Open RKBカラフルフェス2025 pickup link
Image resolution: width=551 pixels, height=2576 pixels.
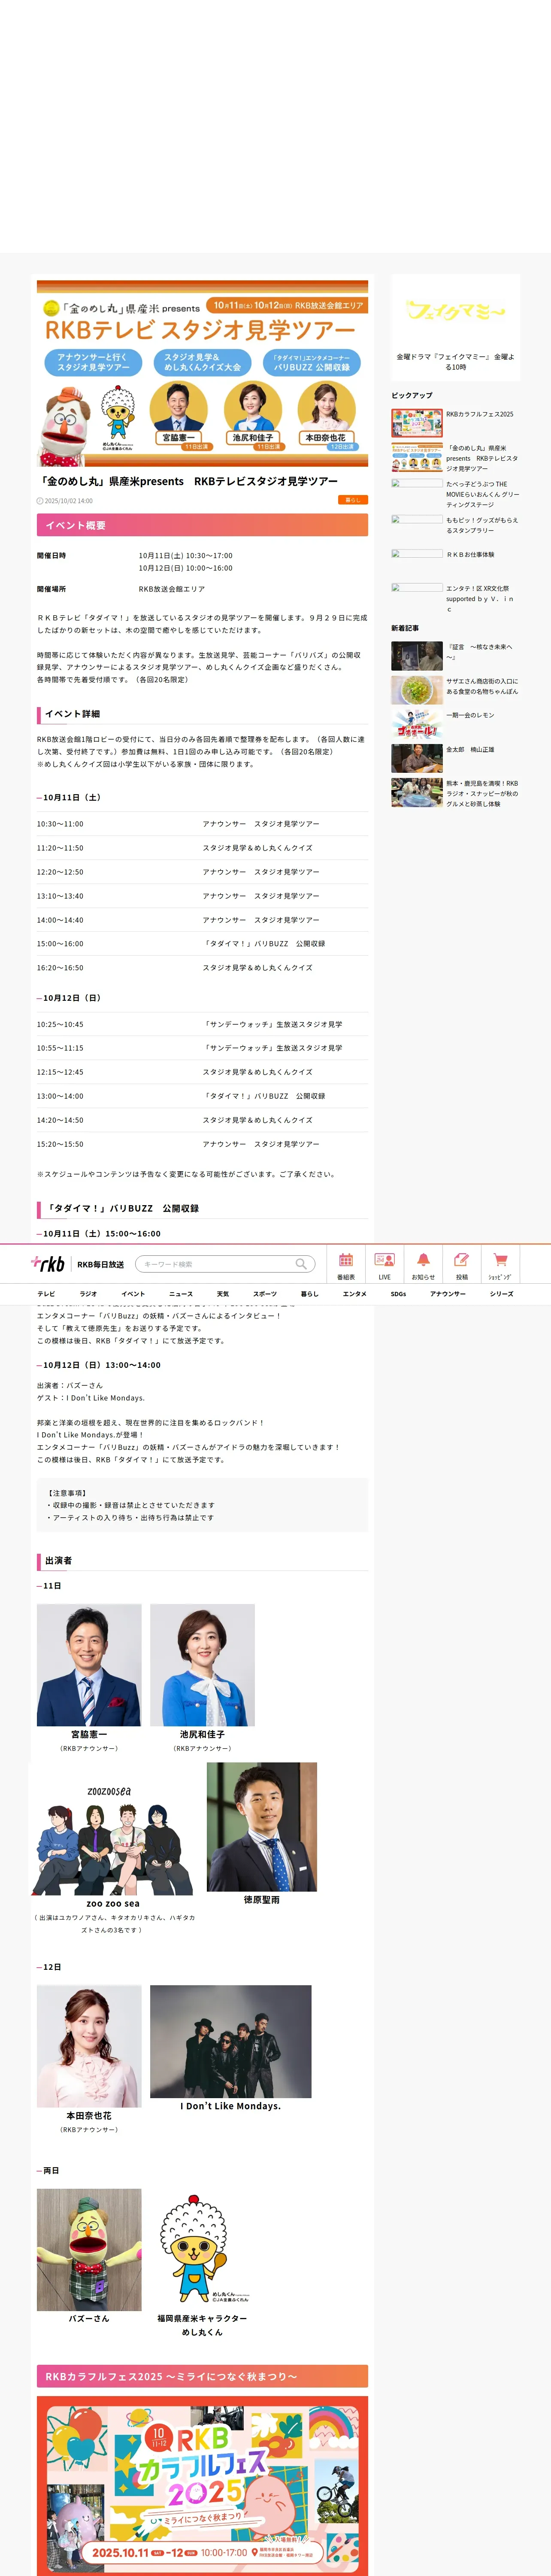(x=480, y=414)
